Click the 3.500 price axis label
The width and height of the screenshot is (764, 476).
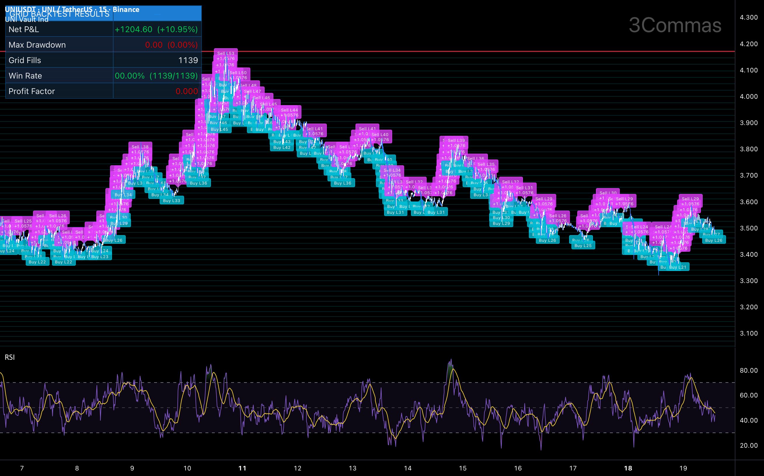pyautogui.click(x=749, y=228)
